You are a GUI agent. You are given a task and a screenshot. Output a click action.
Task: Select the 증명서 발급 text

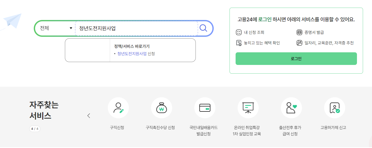tap(314, 33)
